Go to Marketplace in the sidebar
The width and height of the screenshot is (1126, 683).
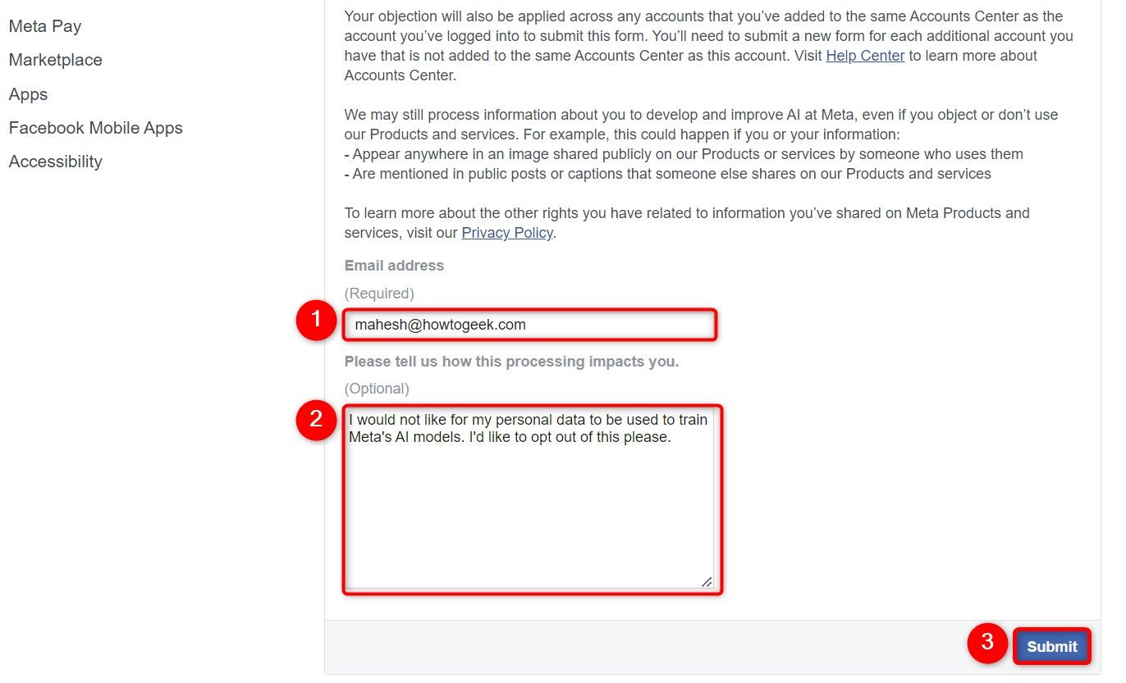(56, 60)
